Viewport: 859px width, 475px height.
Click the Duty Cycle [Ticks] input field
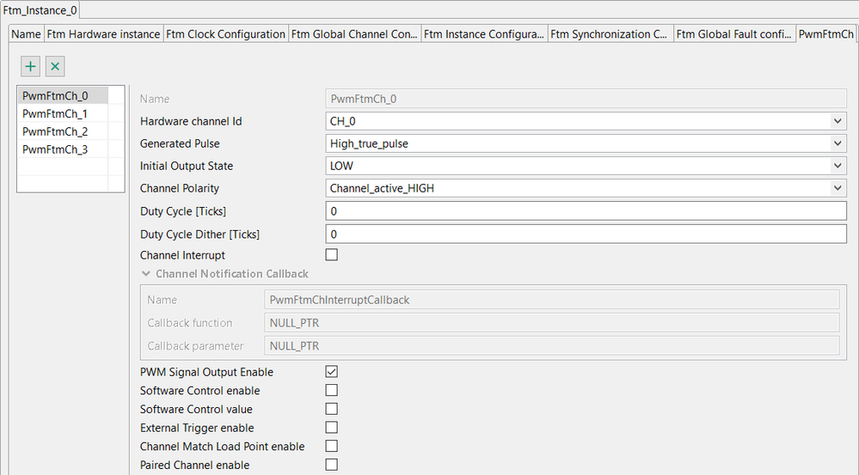[x=586, y=211]
